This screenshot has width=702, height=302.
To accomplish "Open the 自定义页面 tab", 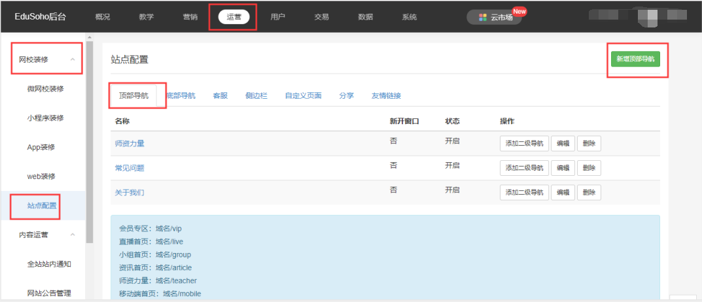I will pos(303,95).
